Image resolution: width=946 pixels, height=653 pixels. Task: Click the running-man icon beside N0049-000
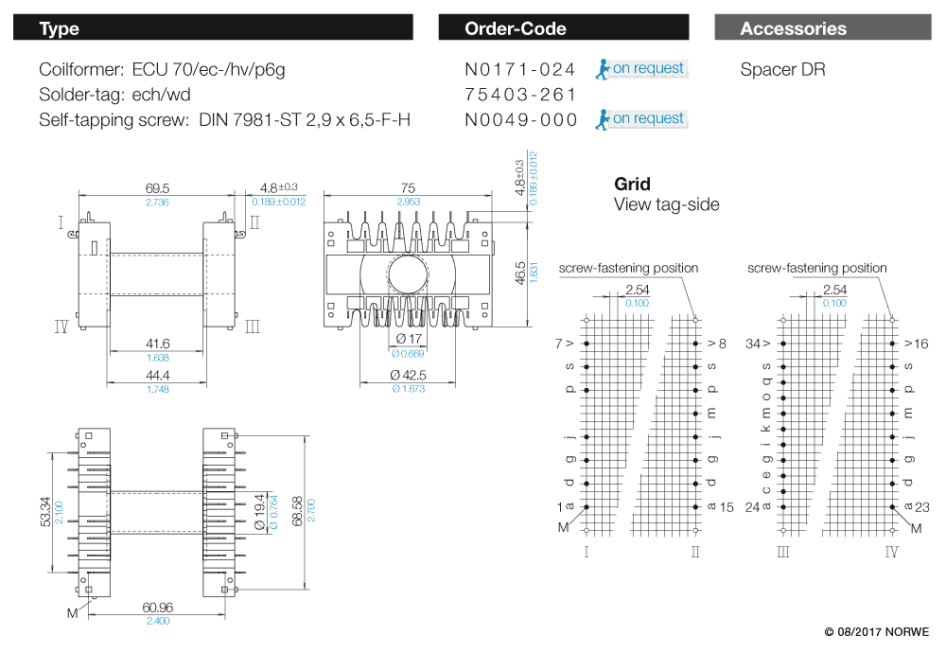(x=602, y=119)
